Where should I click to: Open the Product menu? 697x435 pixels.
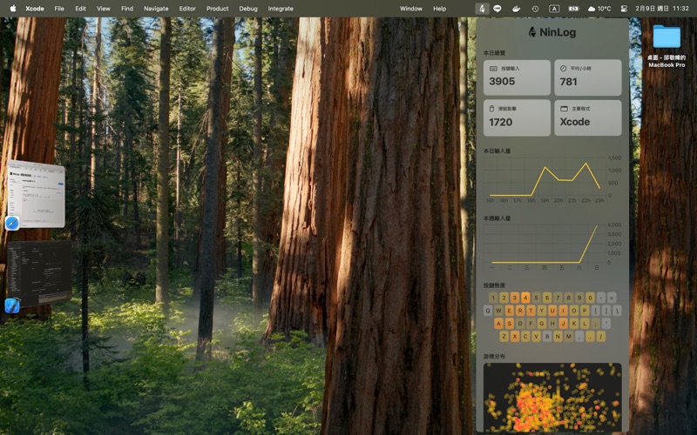pyautogui.click(x=217, y=9)
